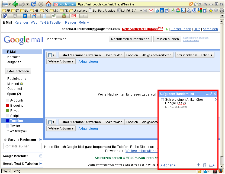
Task: Click Im Web suchen
Action: 167,39
